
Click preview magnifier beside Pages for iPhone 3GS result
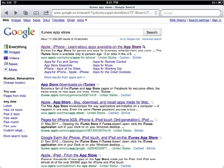click(156, 120)
